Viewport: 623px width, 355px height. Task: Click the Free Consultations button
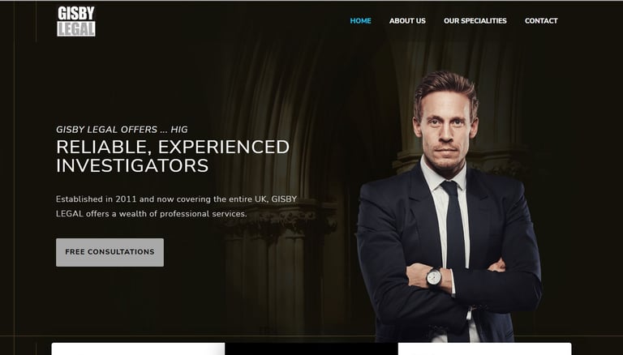(x=110, y=252)
